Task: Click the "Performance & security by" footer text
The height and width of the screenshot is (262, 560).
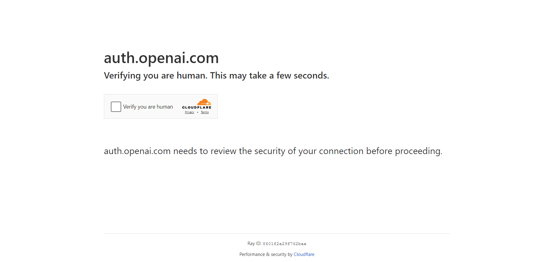Action: [266, 254]
